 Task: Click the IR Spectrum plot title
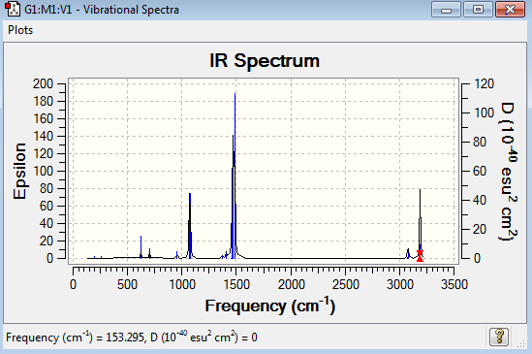(265, 61)
